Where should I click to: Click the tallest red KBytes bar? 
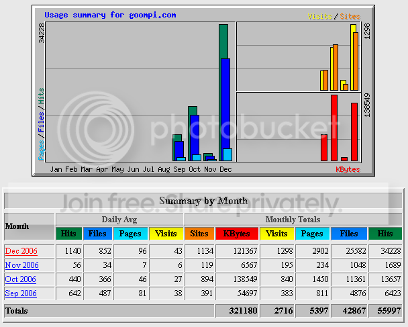click(334, 128)
